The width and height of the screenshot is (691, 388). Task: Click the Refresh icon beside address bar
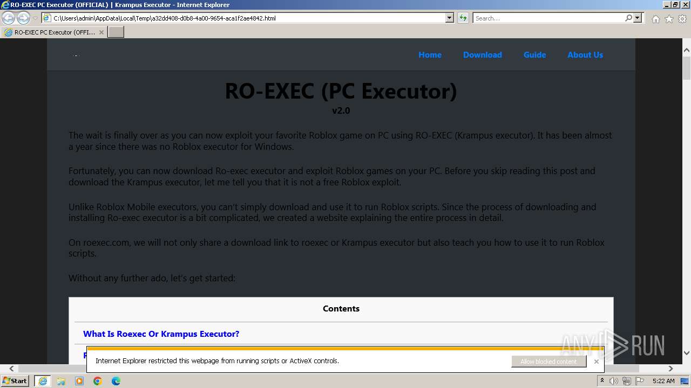(463, 18)
